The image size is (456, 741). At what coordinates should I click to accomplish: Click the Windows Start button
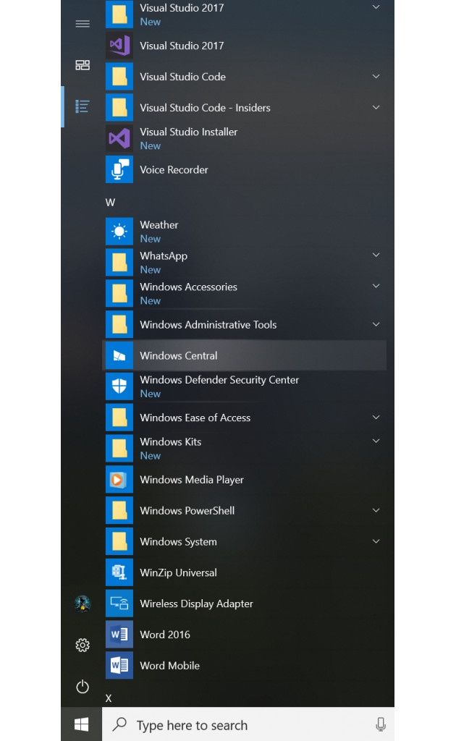[x=81, y=724]
